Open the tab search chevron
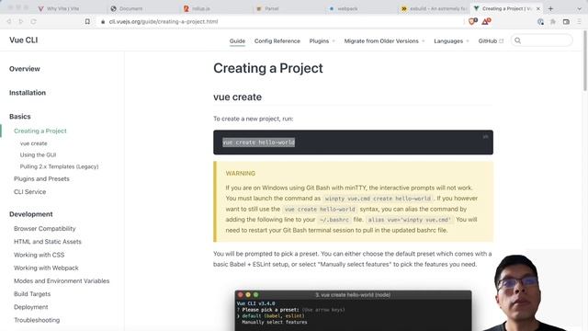The height and width of the screenshot is (331, 588). tap(579, 9)
